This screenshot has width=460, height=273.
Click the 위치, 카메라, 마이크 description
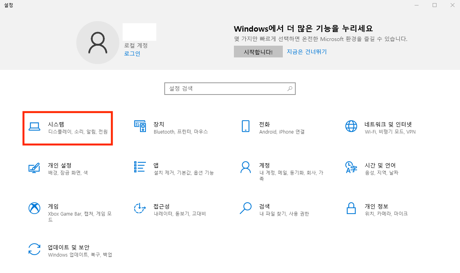pos(386,214)
